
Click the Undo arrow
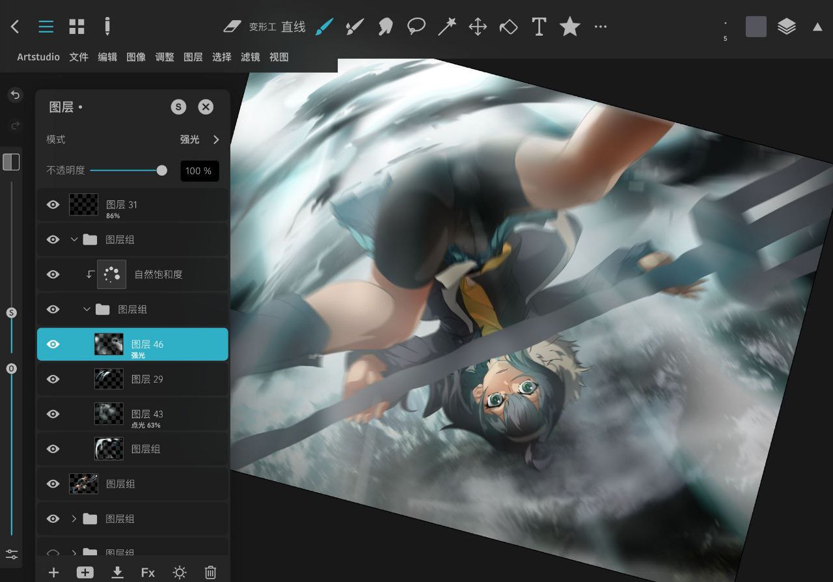tap(14, 95)
